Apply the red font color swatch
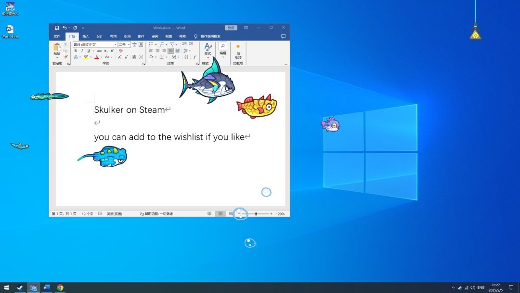The height and width of the screenshot is (293, 520). (96, 57)
